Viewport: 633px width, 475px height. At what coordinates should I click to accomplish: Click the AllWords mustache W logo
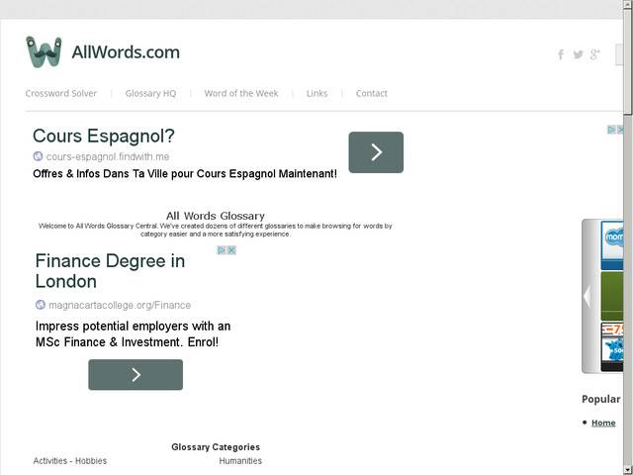[44, 52]
